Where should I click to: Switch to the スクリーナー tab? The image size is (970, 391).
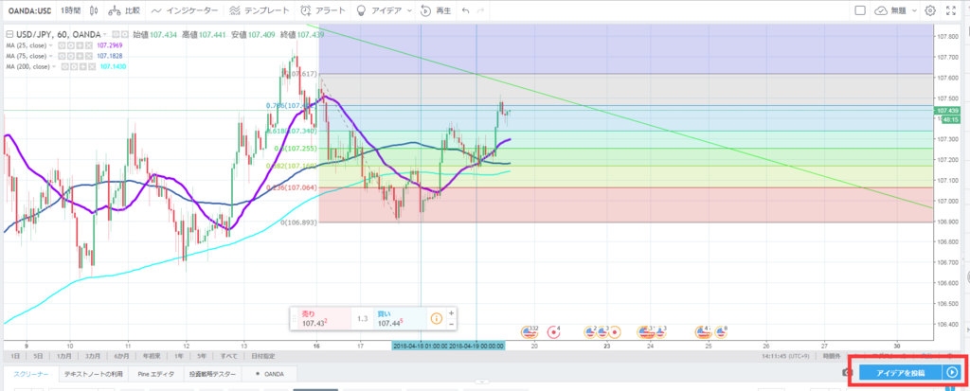click(x=31, y=374)
